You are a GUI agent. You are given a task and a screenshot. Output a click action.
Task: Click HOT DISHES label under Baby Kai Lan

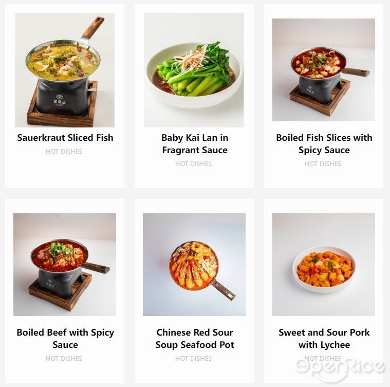point(194,164)
